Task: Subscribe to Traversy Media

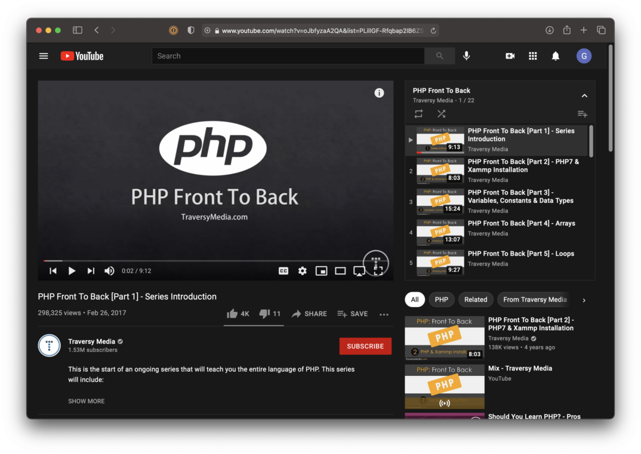Action: 365,346
